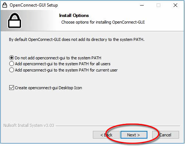Minimize the OpenConnect-GUI Setup window
Viewport: 185px width, 146px height.
click(142, 5)
